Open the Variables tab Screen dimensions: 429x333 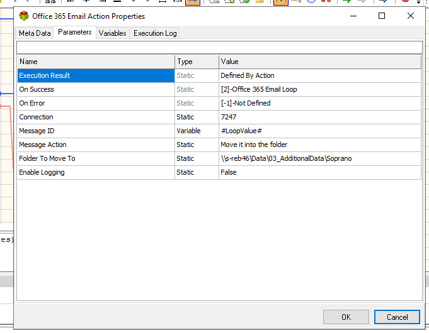point(113,33)
